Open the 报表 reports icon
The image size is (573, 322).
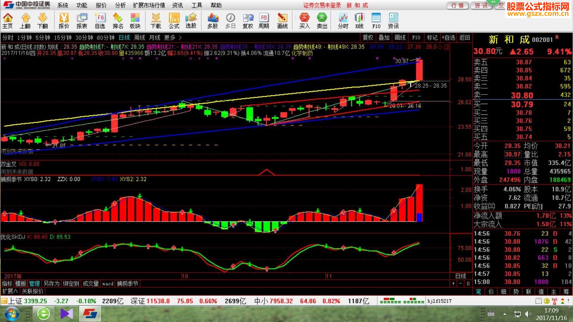pyautogui.click(x=82, y=21)
